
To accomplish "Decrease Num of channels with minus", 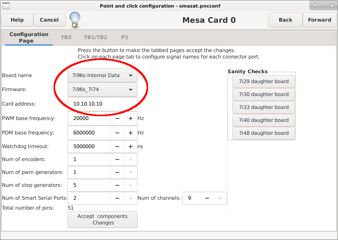I will [207, 198].
